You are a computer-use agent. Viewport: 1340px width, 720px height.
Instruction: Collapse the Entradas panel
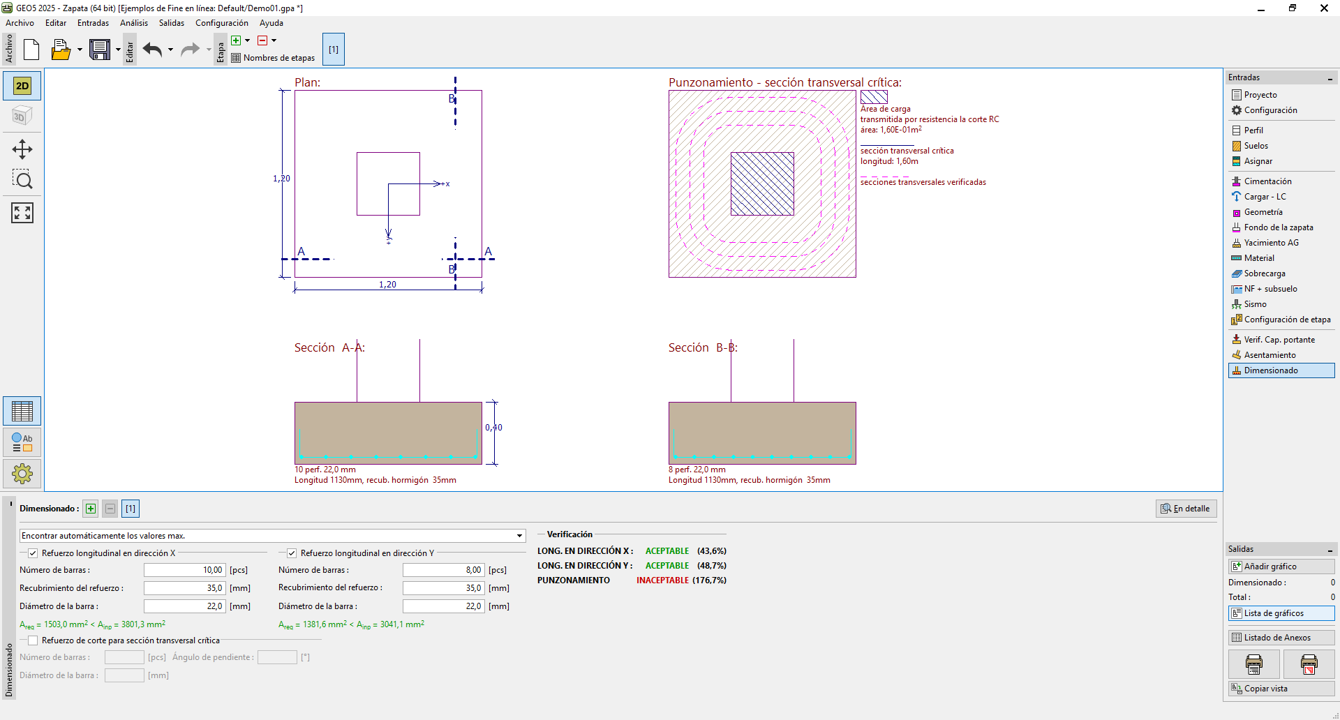(1330, 78)
